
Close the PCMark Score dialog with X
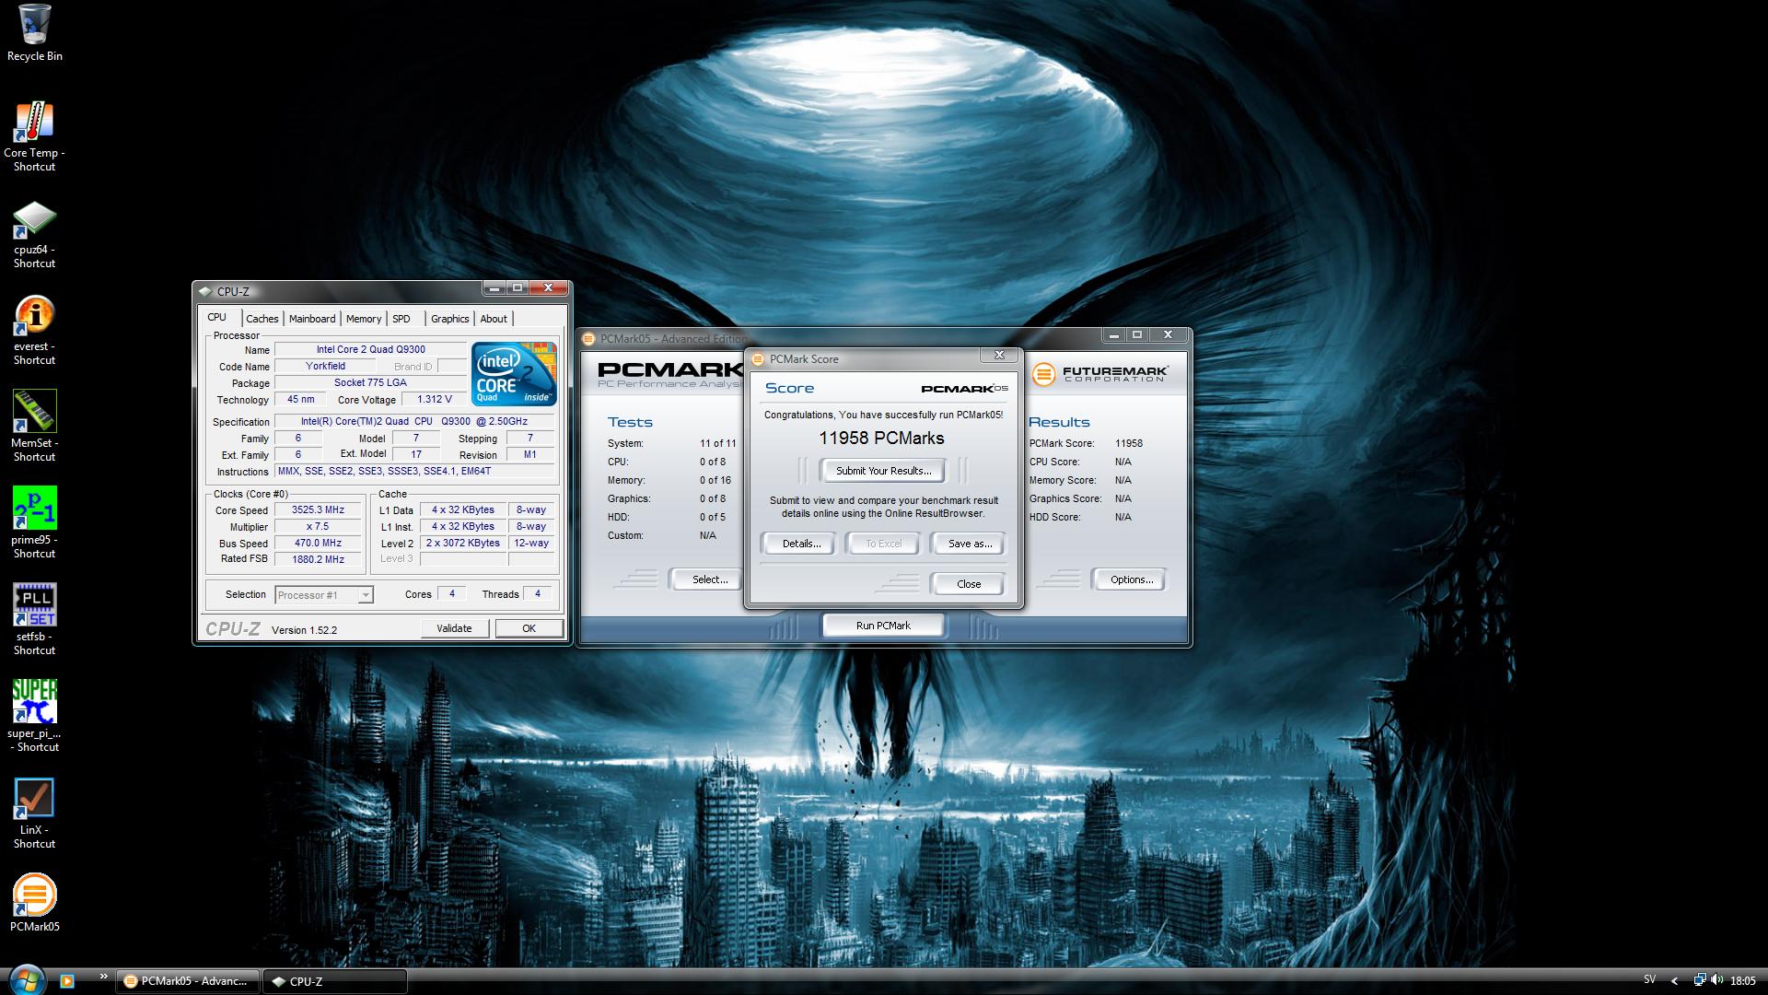999,355
